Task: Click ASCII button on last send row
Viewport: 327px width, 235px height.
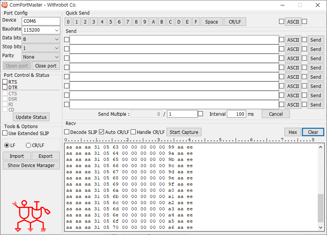Action: pos(293,105)
